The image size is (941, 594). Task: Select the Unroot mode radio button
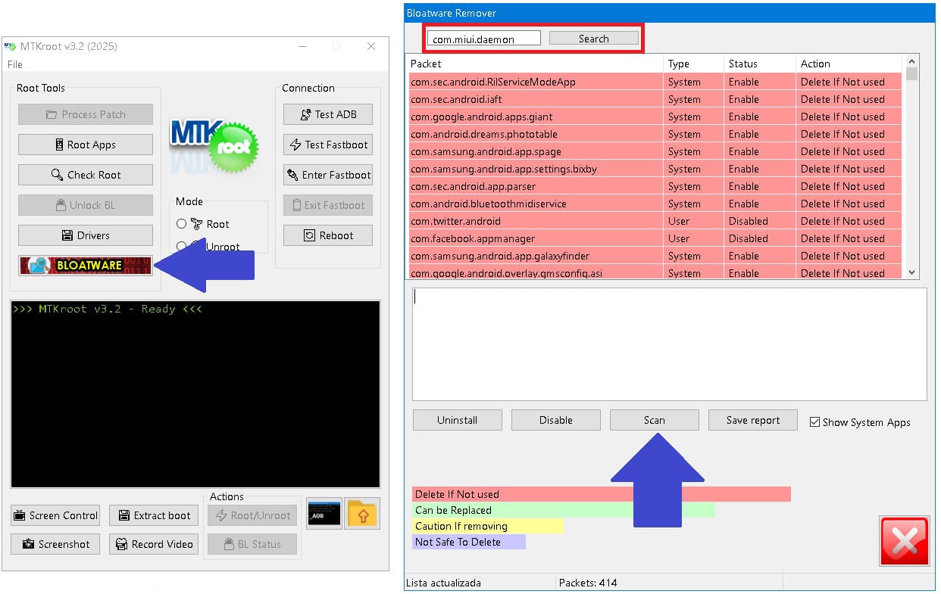[182, 246]
